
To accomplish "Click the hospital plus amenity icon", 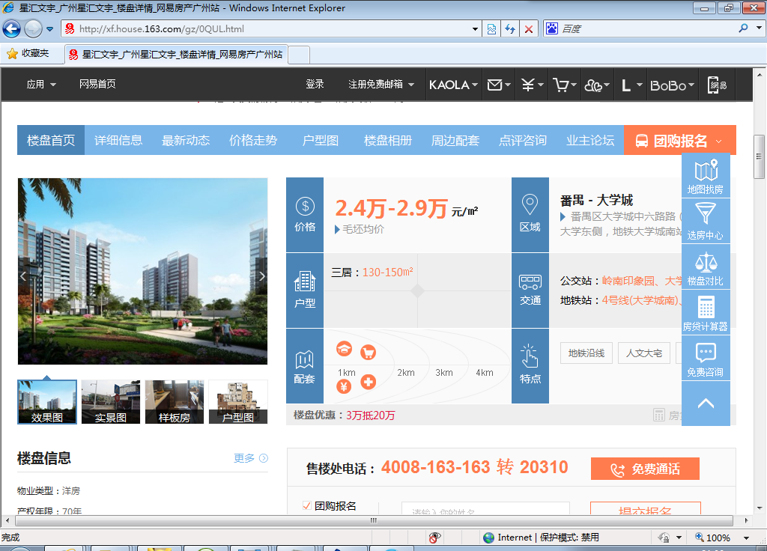I will tap(368, 382).
